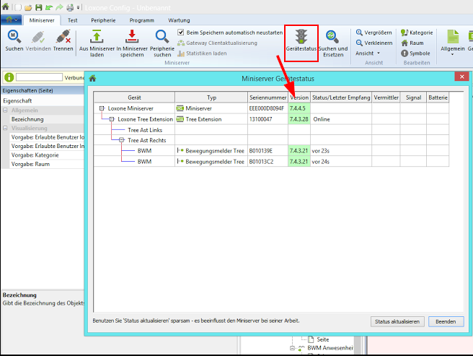Click the Kategorie icon in Bearbeiten
Viewport: 473px width, 356px height.
point(405,32)
